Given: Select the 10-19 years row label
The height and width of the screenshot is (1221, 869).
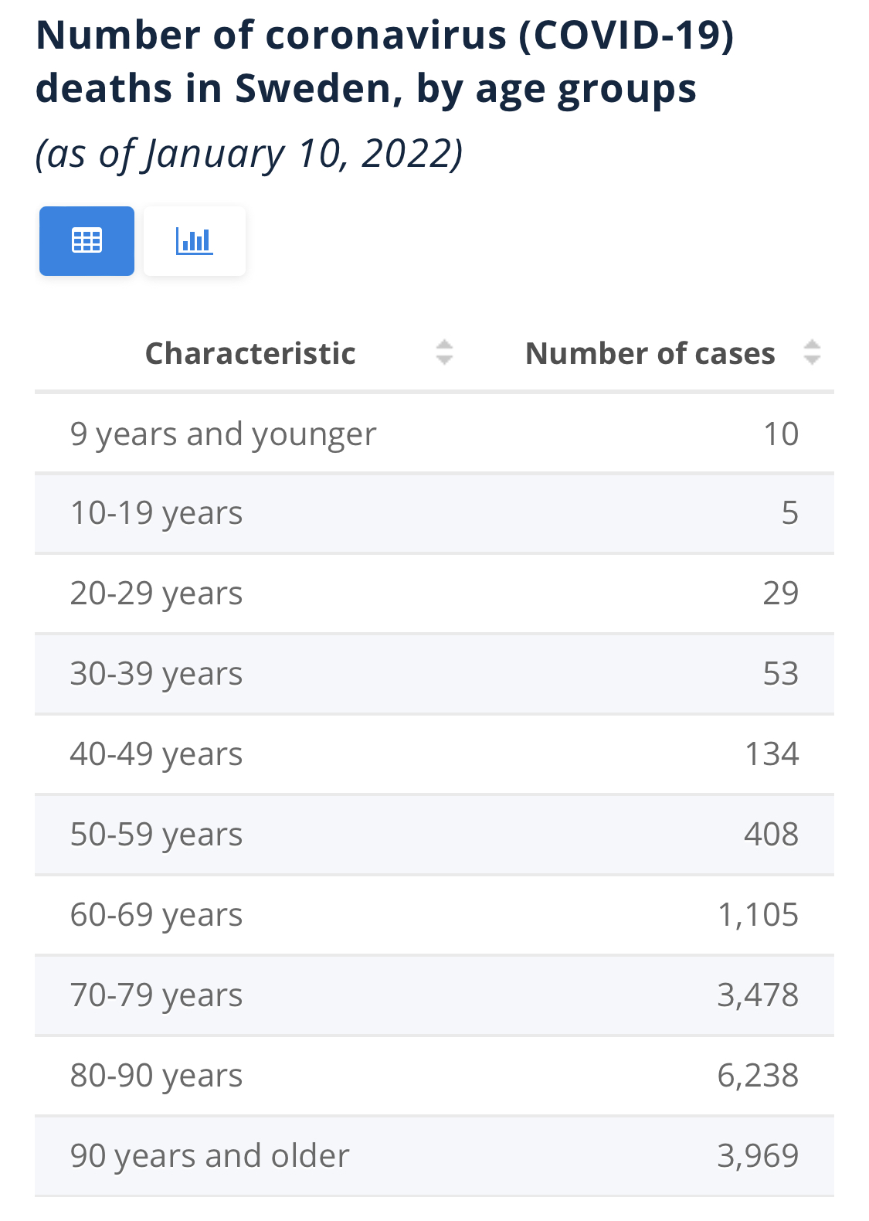Looking at the screenshot, I should click(156, 513).
